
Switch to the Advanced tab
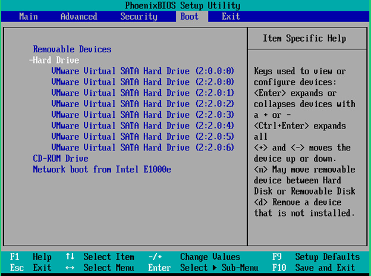tap(78, 17)
